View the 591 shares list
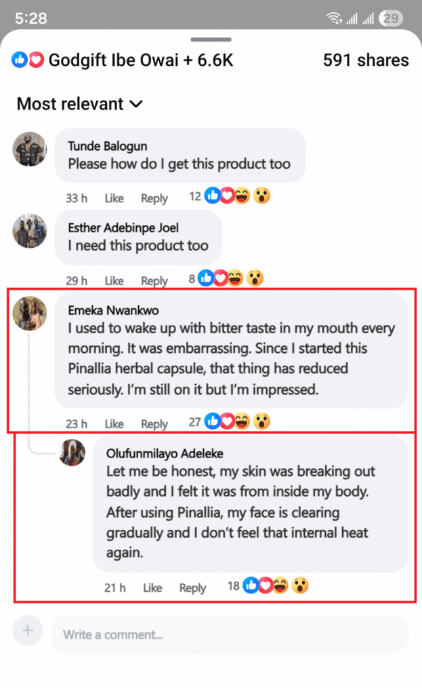 (366, 60)
